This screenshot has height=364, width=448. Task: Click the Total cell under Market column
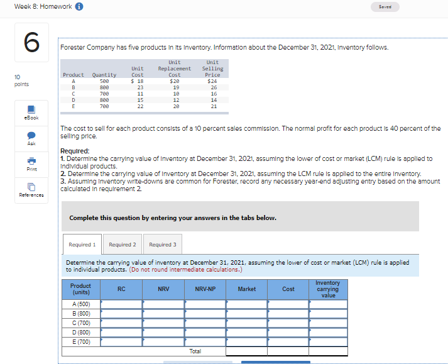click(247, 351)
